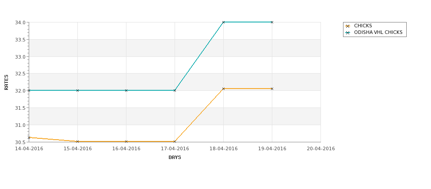Click the DAYS axis title
The width and height of the screenshot is (431, 189).
(x=175, y=158)
